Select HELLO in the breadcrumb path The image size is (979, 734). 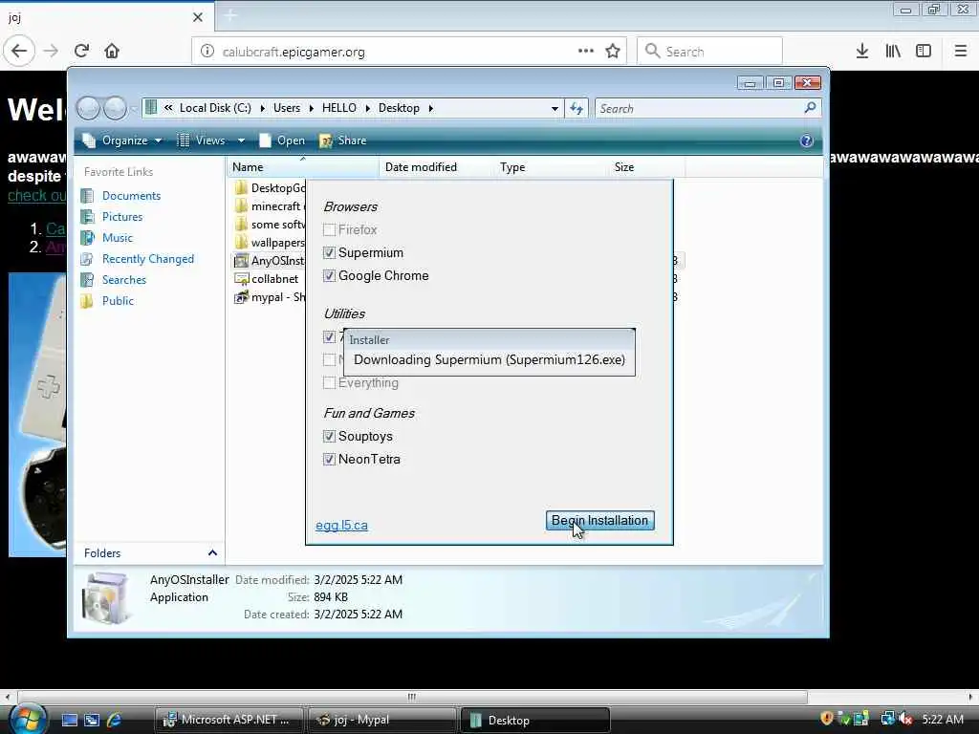click(x=339, y=108)
